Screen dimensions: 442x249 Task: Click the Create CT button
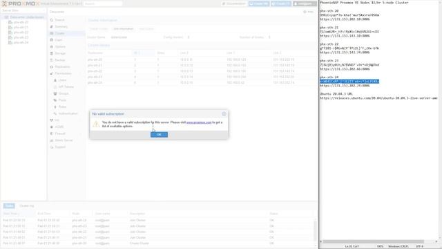(x=281, y=3)
